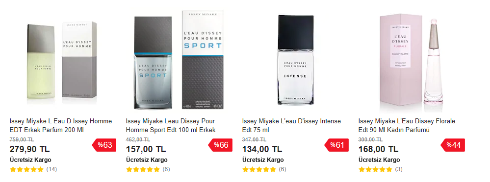Click the %63 discount badge
This screenshot has height=182, width=490.
pos(104,145)
